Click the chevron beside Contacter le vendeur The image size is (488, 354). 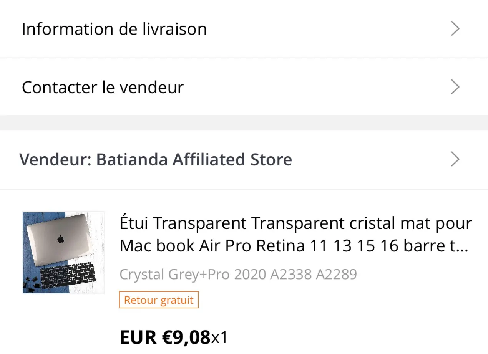click(x=455, y=87)
